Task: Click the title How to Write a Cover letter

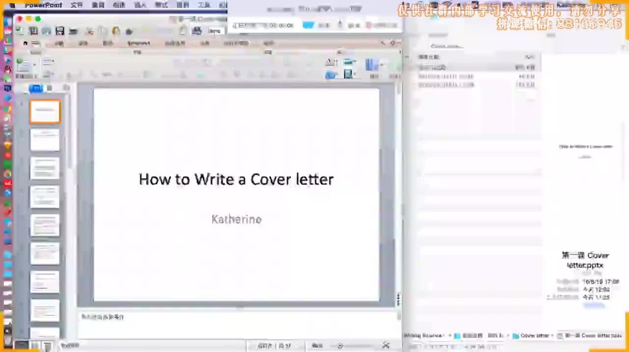Action: click(236, 179)
